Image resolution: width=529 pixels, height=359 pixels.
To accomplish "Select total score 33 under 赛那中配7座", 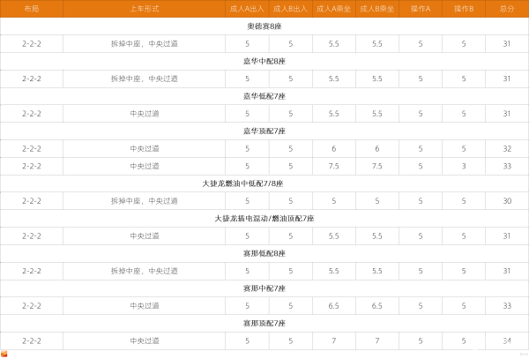I will [507, 306].
